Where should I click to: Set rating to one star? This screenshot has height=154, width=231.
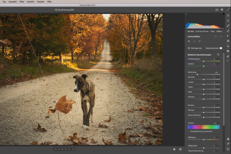click(56, 149)
